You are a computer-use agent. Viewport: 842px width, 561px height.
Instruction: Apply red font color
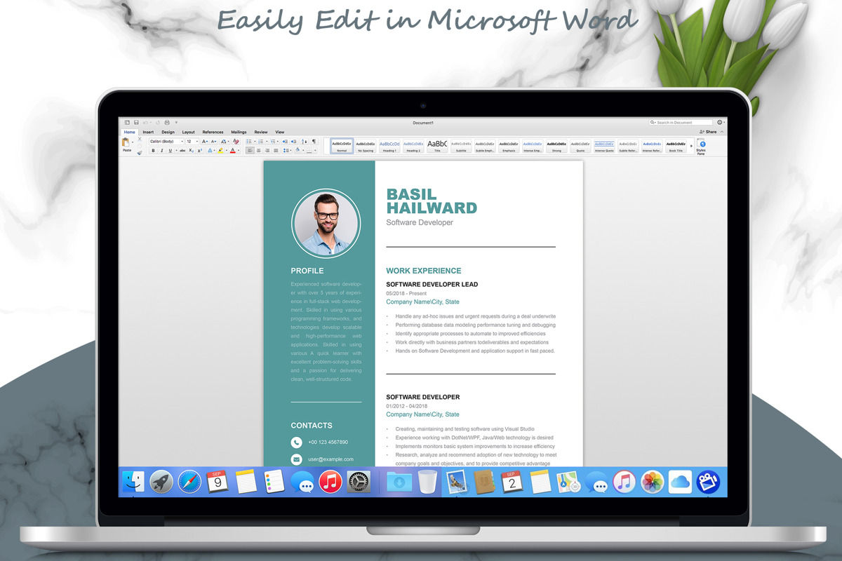point(232,150)
